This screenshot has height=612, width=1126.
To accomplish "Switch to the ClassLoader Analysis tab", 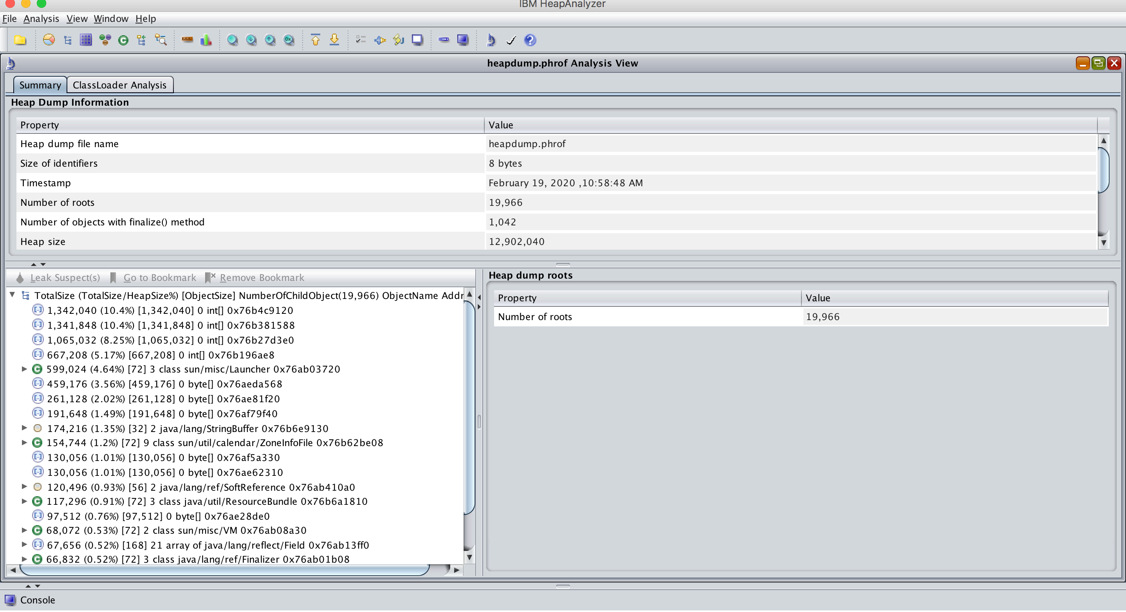I will (x=119, y=85).
